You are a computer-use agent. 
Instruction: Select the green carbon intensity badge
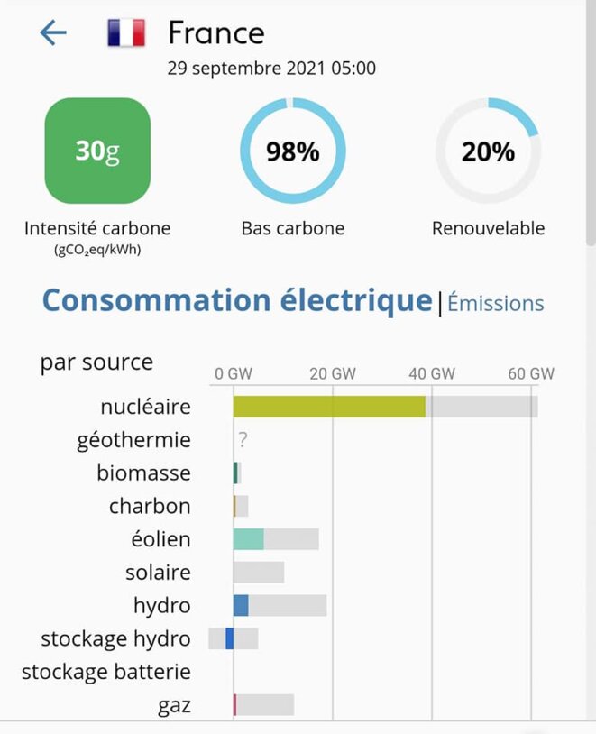pos(98,151)
